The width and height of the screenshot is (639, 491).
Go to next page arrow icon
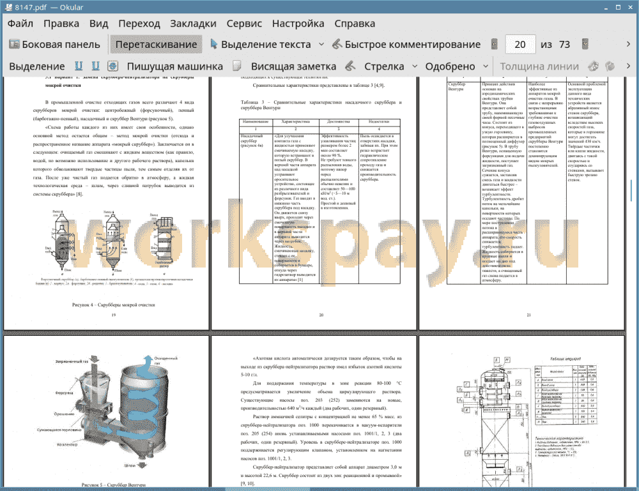click(x=585, y=44)
